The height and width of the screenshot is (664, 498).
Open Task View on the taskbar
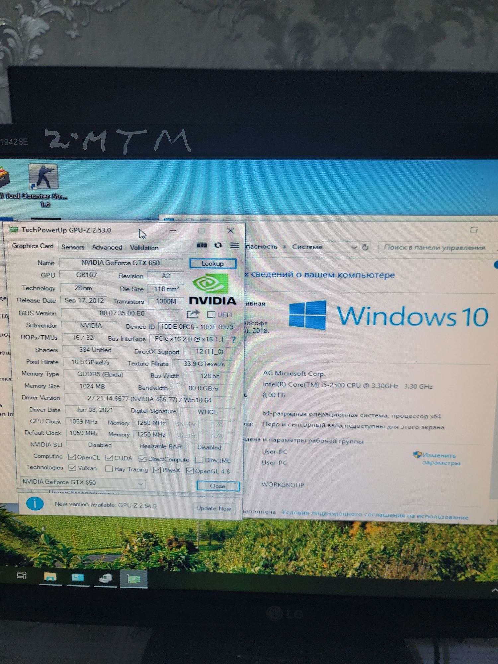[22, 575]
